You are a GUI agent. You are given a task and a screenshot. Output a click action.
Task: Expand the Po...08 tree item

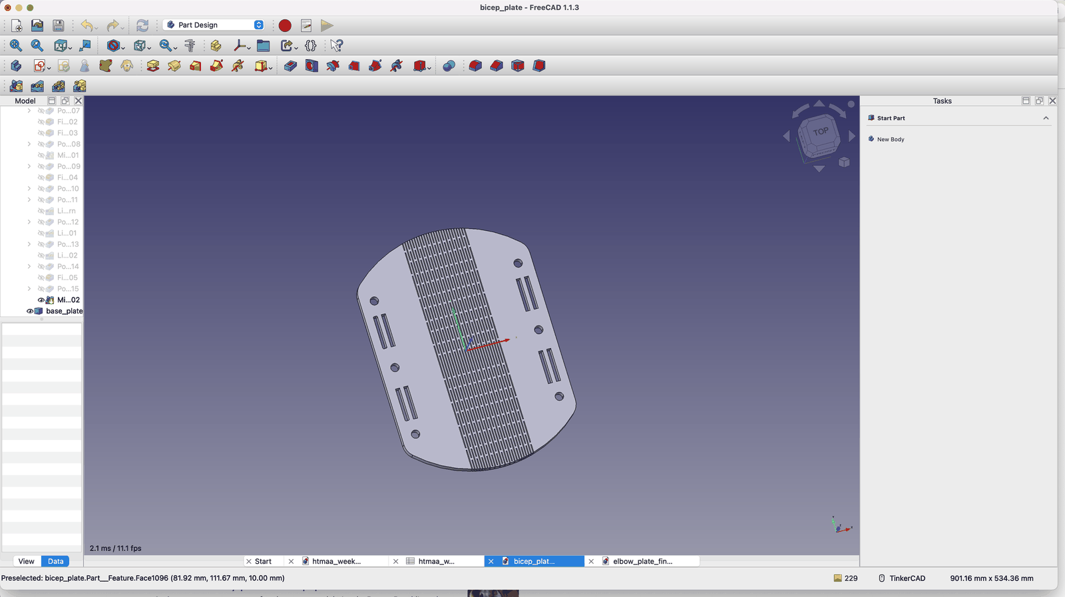(x=29, y=144)
